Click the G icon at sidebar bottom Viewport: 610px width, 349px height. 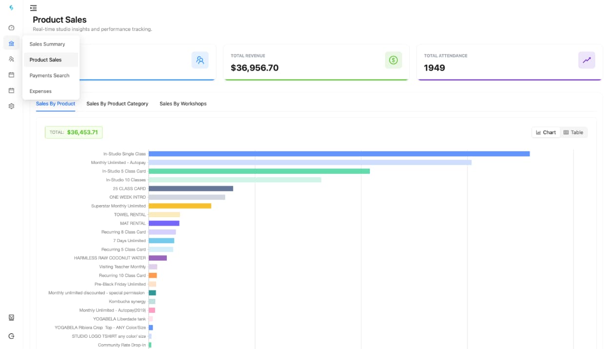[x=11, y=336]
